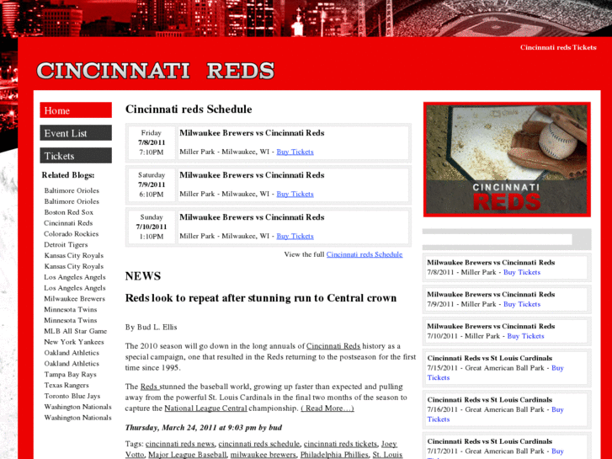Viewport: 612px width, 459px height.
Task: Select the milwaukee brewers tag
Action: point(263,455)
